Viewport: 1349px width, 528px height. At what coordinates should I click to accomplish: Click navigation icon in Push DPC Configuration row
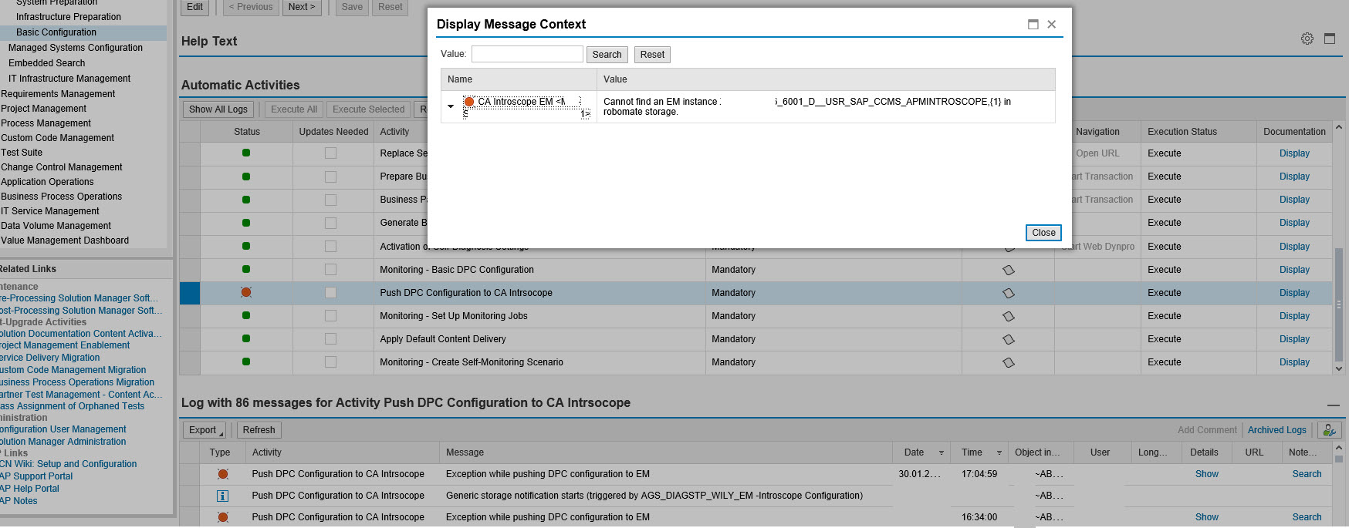click(x=1009, y=293)
